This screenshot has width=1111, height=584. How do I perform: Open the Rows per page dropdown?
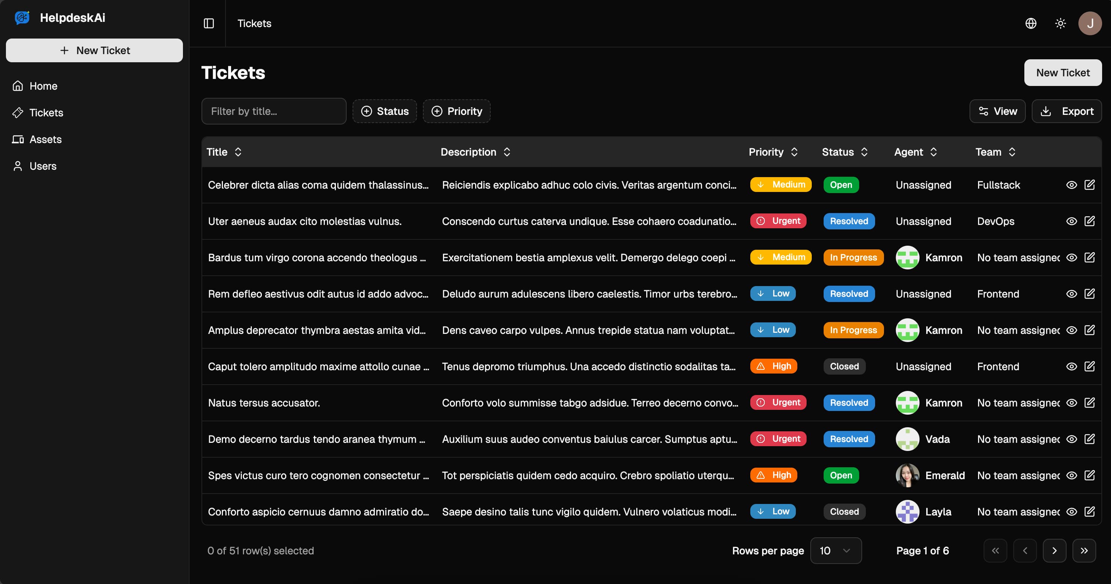click(x=835, y=550)
